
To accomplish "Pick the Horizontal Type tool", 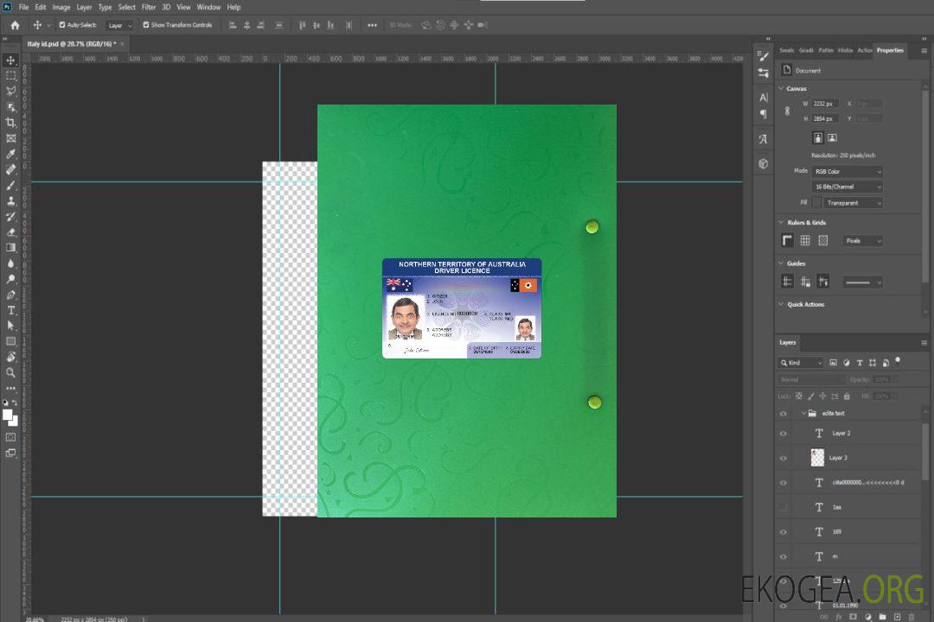I will [10, 310].
